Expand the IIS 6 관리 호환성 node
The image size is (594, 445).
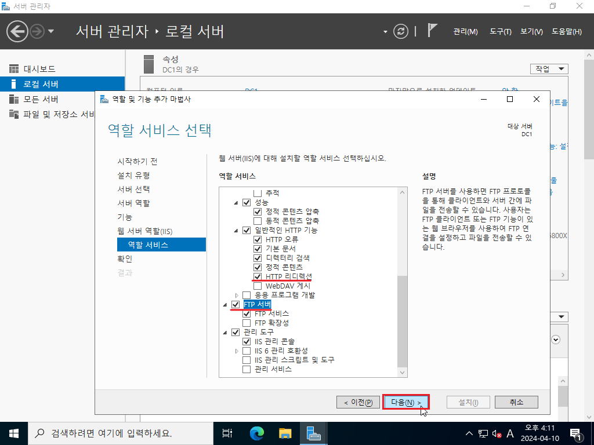[x=237, y=351]
